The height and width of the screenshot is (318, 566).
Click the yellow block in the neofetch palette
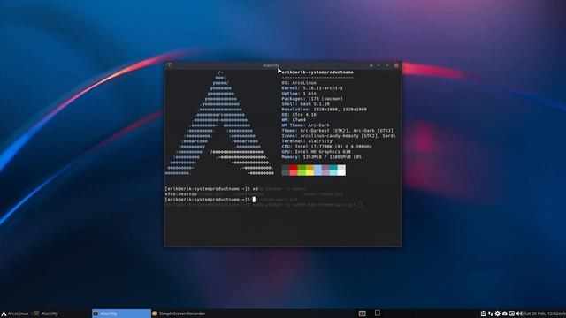click(x=310, y=170)
